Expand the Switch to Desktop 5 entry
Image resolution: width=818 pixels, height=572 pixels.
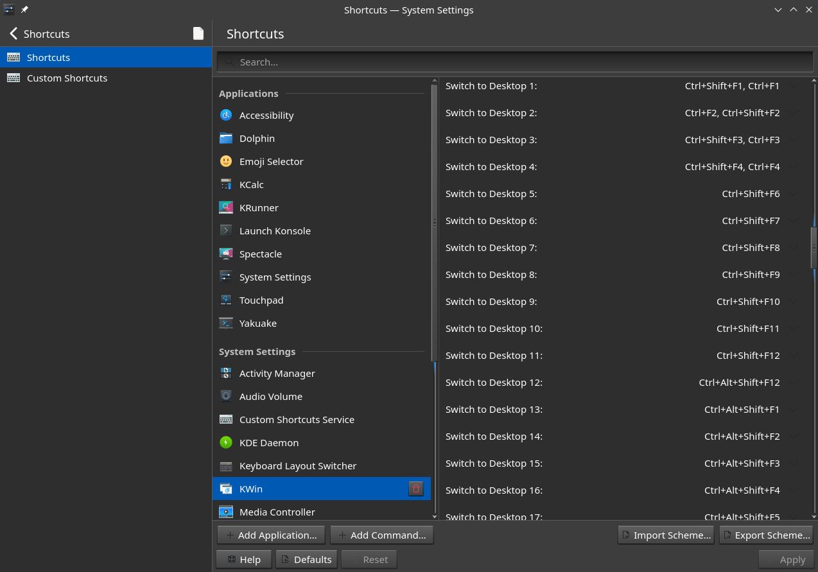click(793, 193)
